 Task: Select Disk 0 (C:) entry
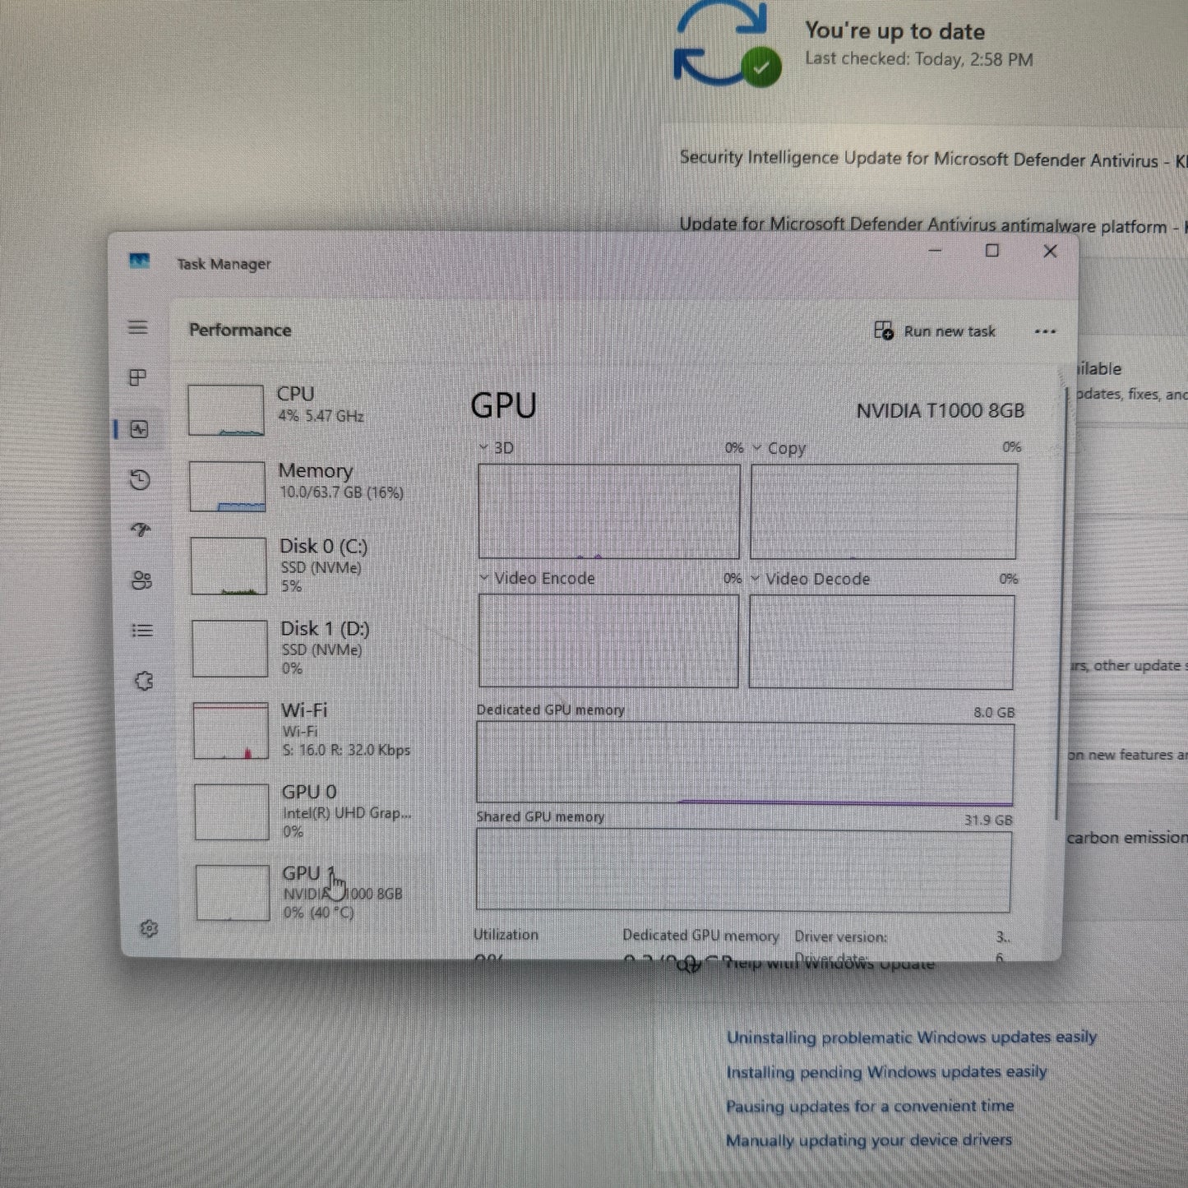[314, 566]
